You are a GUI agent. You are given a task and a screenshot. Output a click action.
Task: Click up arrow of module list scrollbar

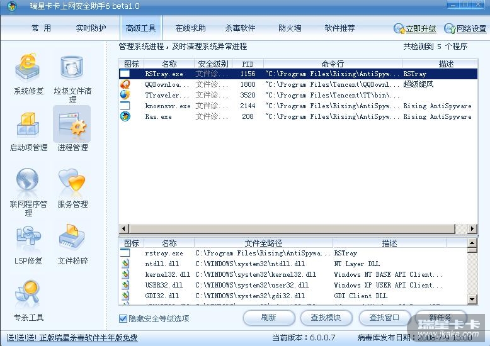[472, 243]
